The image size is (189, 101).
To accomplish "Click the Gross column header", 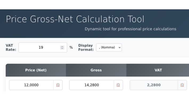I will tap(96, 70).
